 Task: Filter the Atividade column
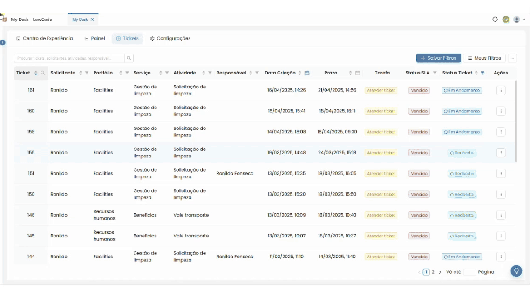tap(210, 73)
